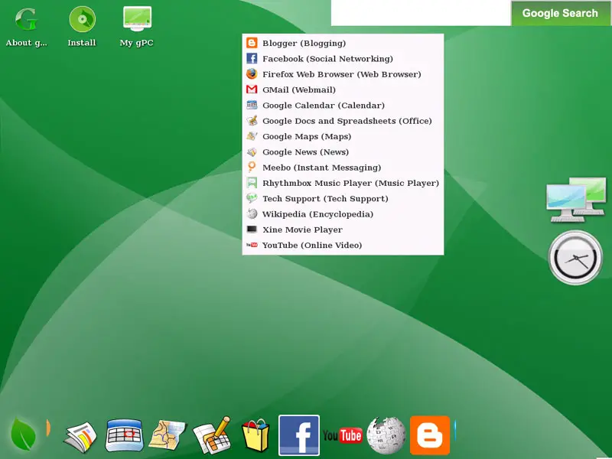Click the analog clock widget

[575, 257]
